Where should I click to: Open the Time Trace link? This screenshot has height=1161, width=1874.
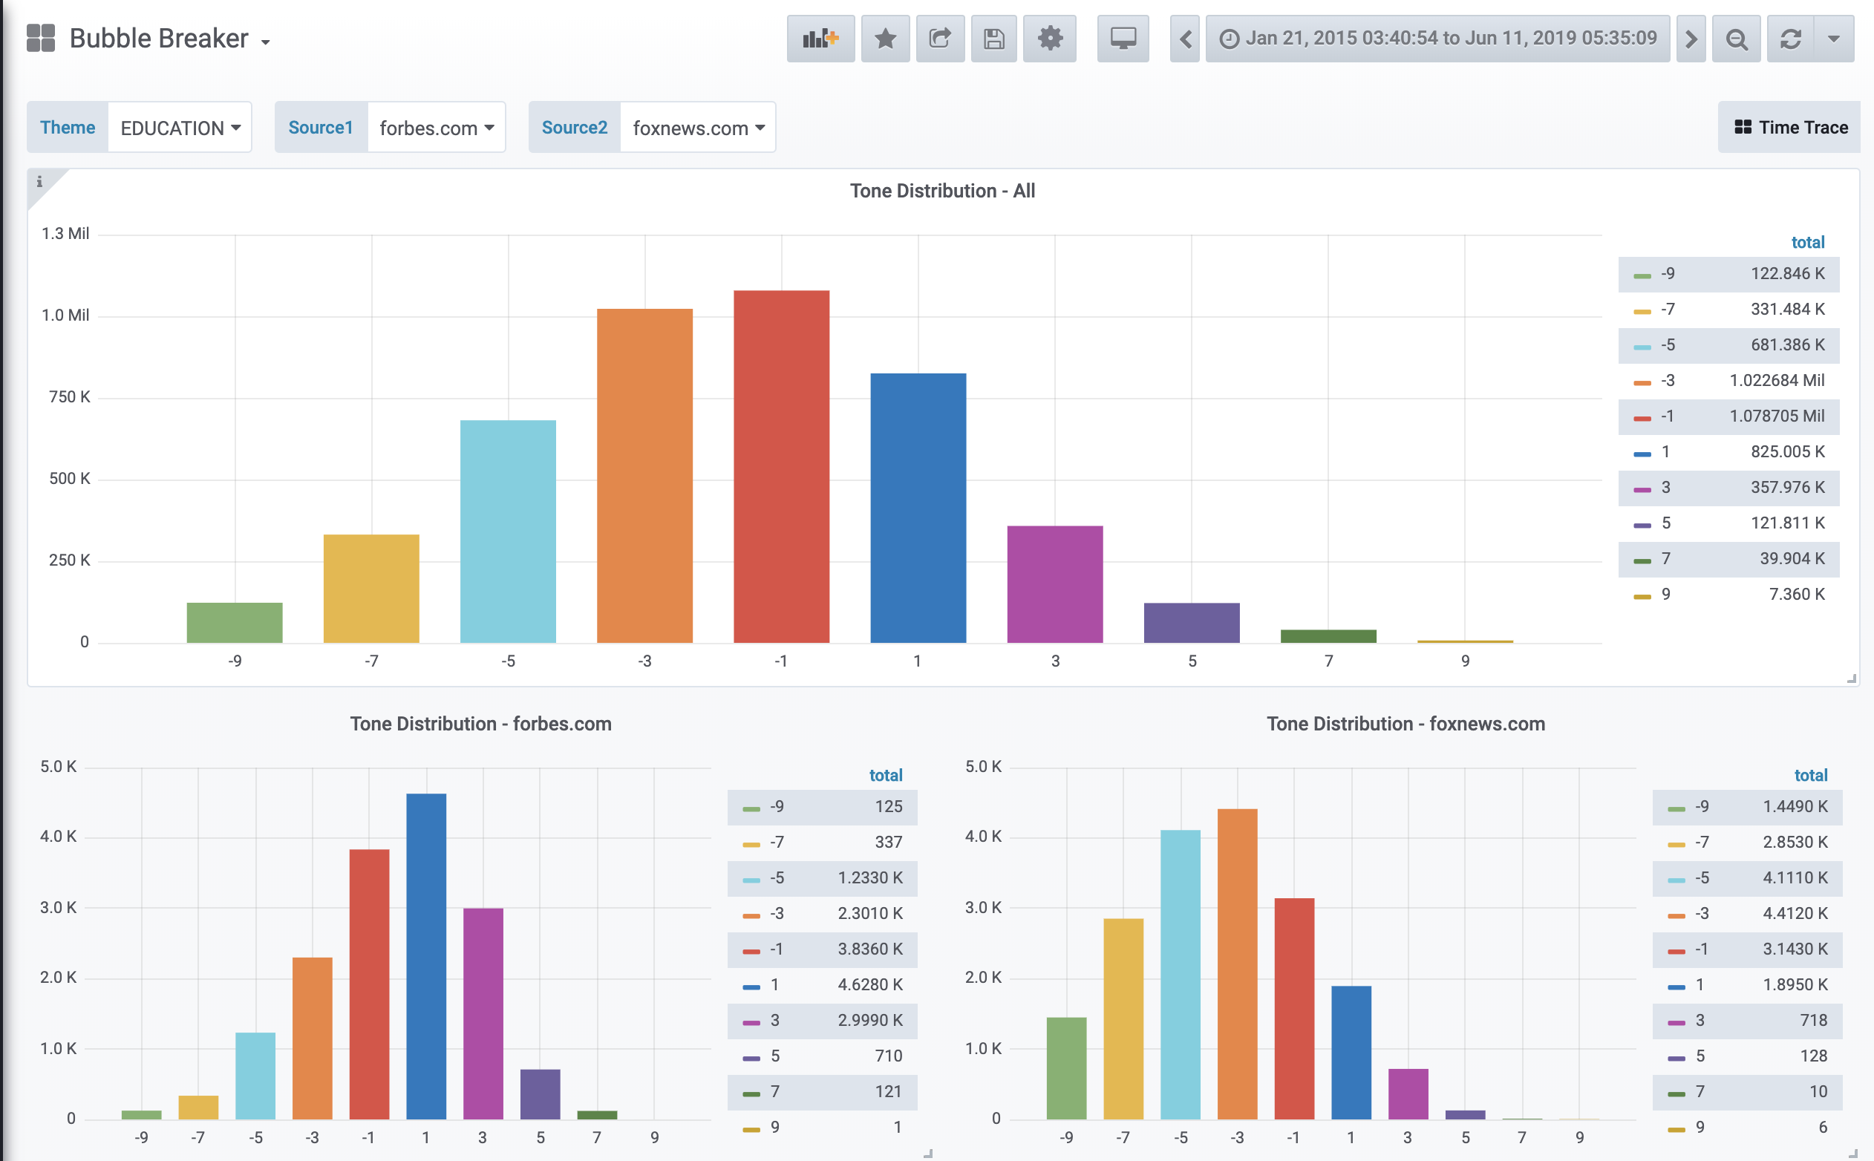pos(1790,128)
